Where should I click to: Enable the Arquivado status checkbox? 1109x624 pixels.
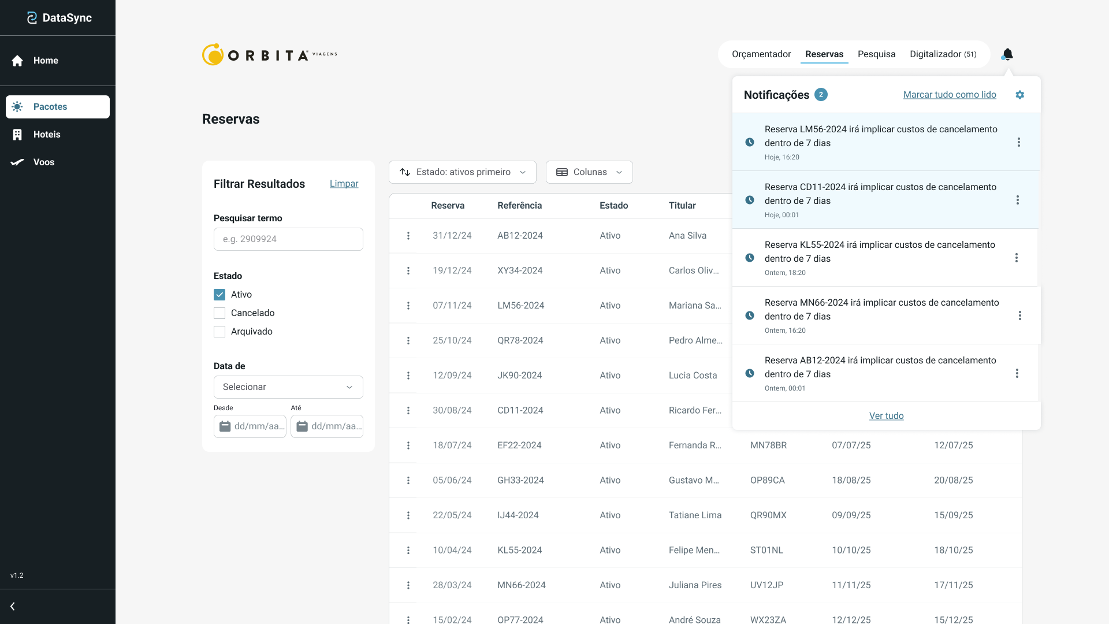coord(219,332)
